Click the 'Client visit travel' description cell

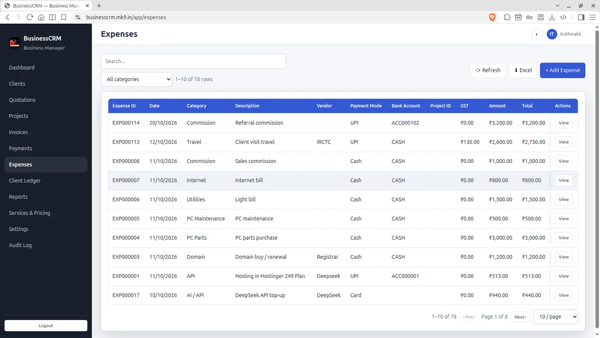coord(255,142)
